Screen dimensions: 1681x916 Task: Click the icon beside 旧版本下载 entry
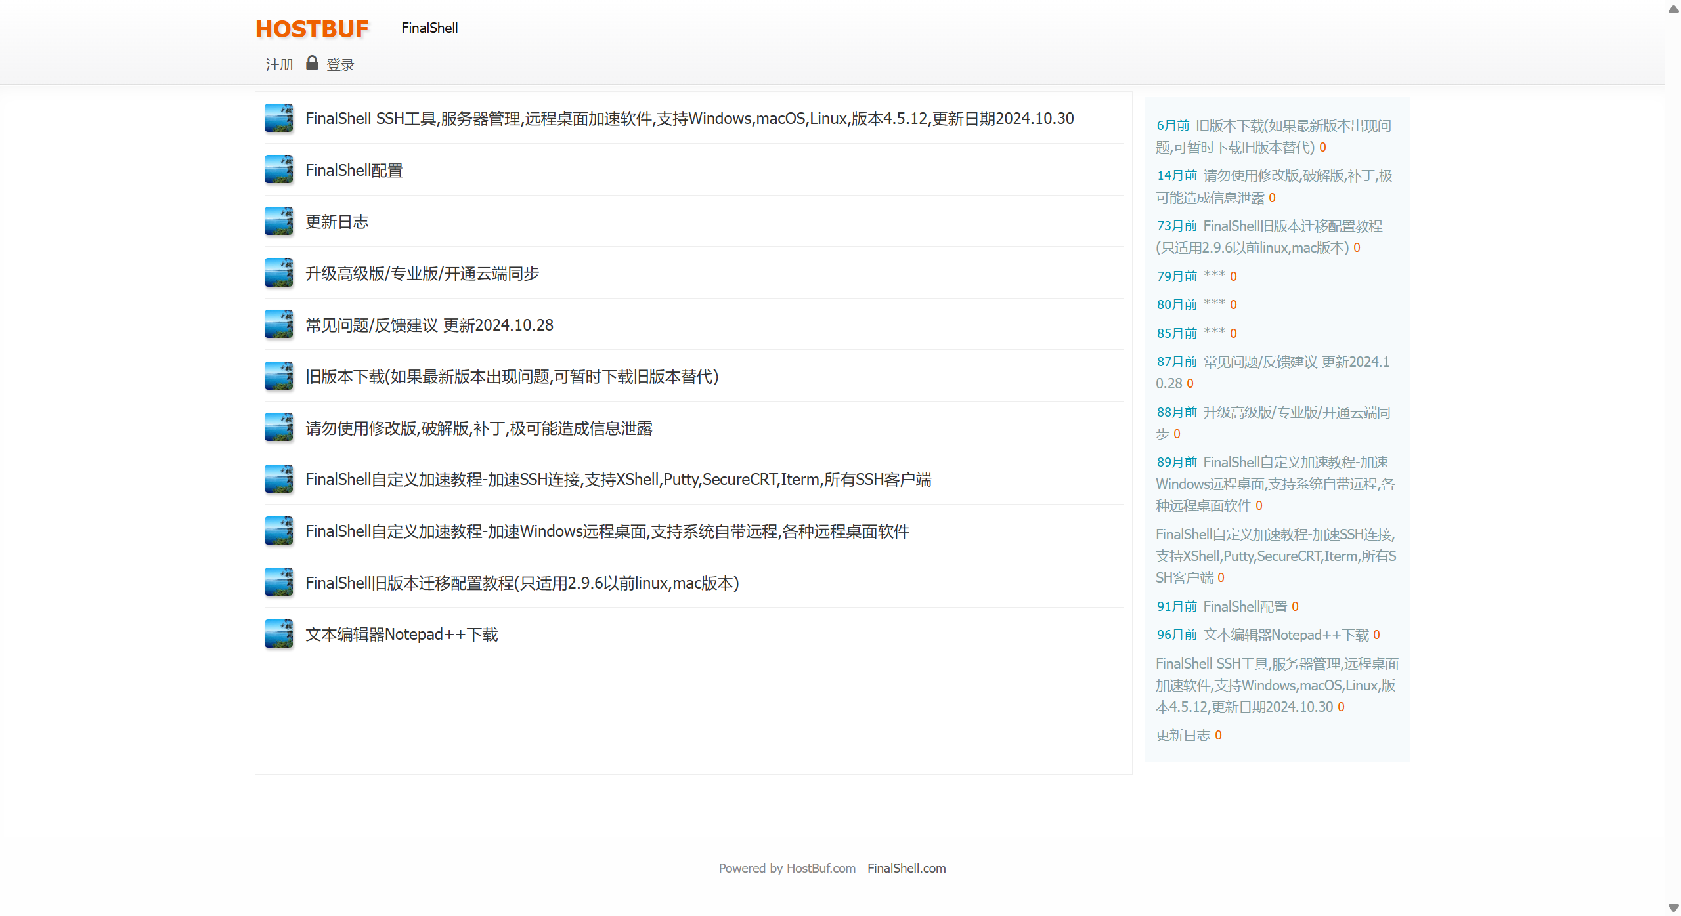coord(278,376)
